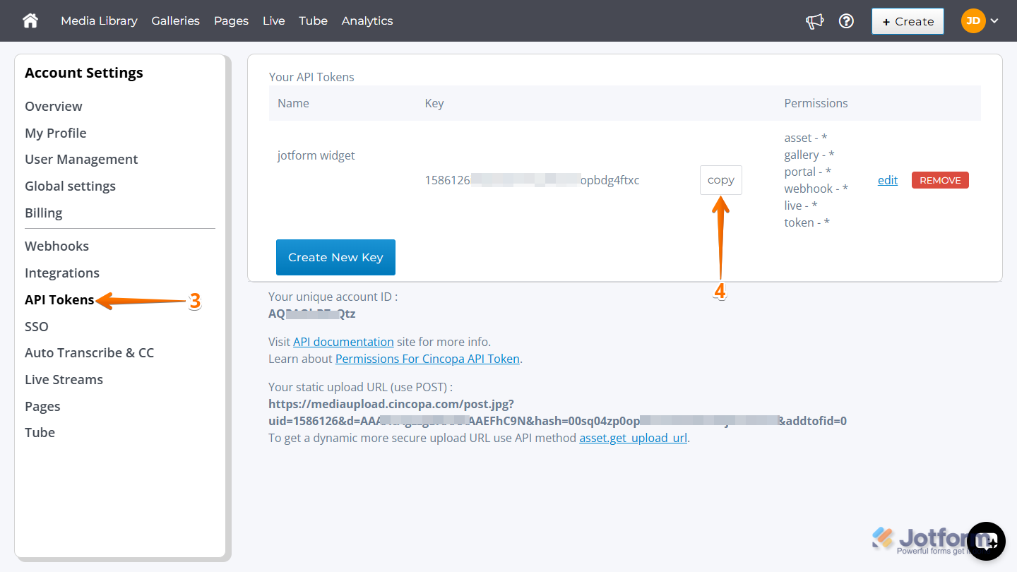The width and height of the screenshot is (1017, 572).
Task: Click the plus Create button
Action: [x=908, y=21]
